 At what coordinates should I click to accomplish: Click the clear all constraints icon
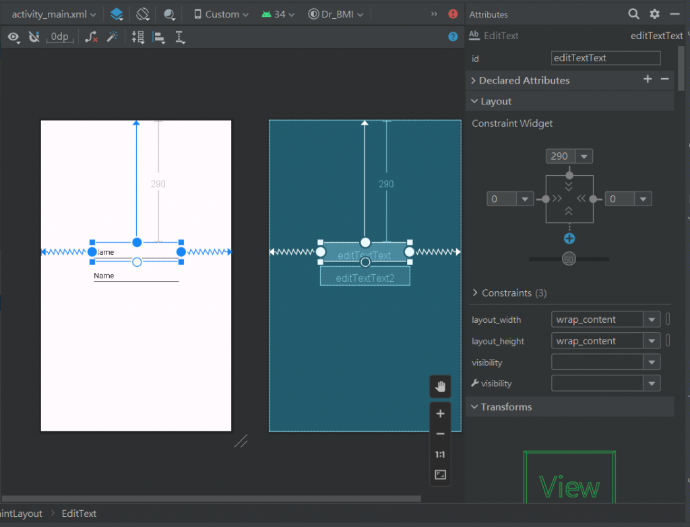pyautogui.click(x=91, y=37)
